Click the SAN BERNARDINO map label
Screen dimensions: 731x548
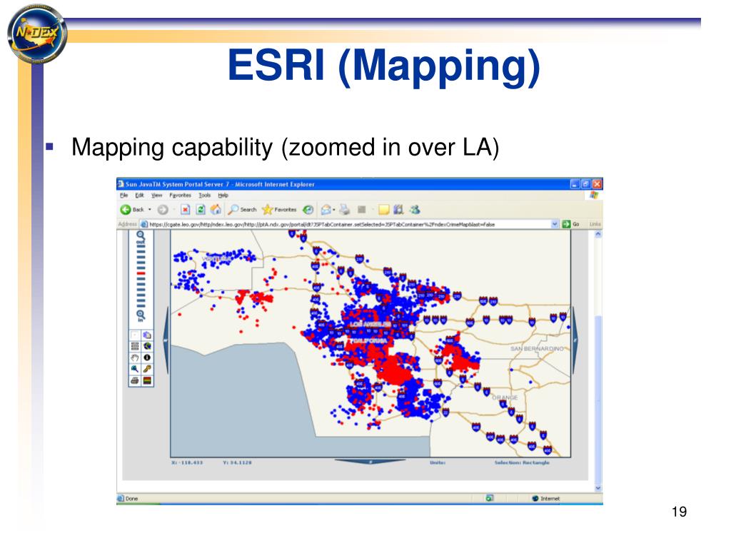(537, 348)
